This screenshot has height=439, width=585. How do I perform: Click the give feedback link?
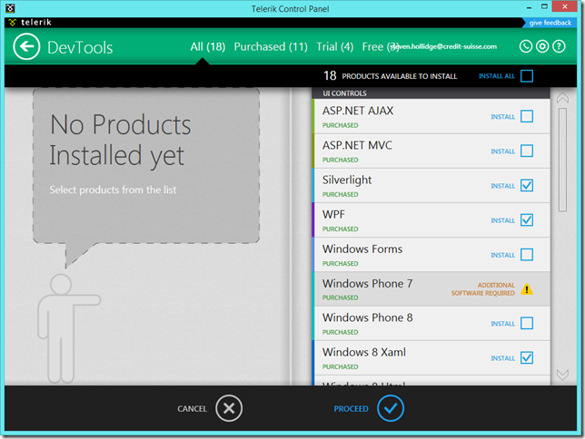coord(550,23)
